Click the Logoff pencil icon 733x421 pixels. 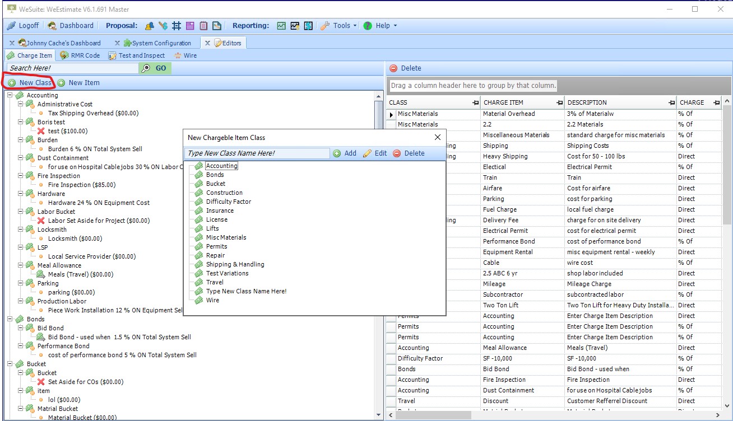point(11,26)
